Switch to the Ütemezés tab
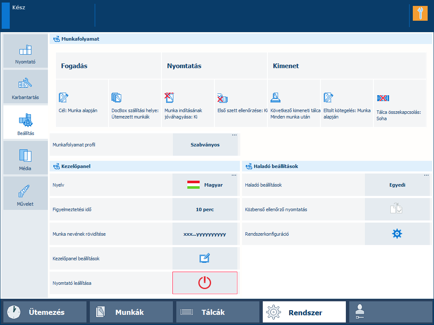 click(45, 312)
